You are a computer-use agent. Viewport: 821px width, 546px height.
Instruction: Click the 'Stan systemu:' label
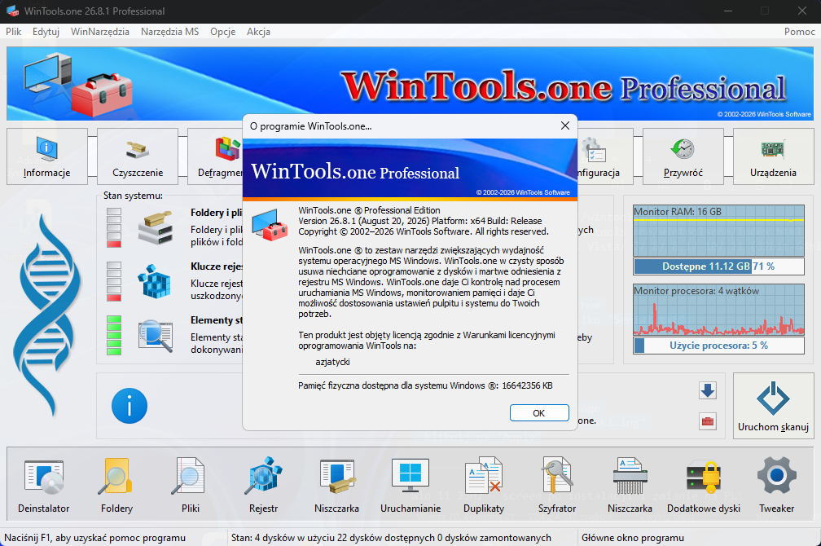click(x=133, y=196)
